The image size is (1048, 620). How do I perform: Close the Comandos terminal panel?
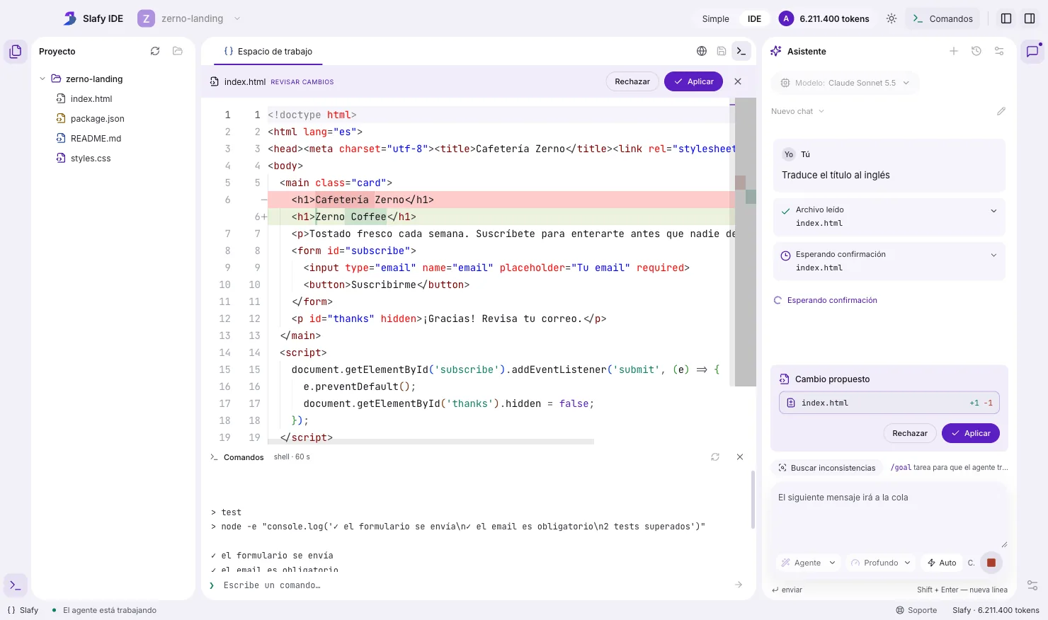740,457
